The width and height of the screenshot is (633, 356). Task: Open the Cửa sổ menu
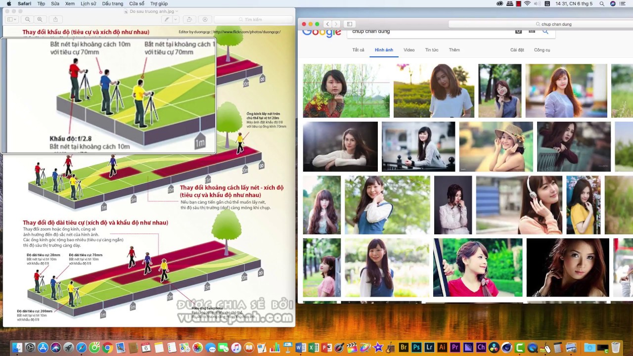coord(137,3)
